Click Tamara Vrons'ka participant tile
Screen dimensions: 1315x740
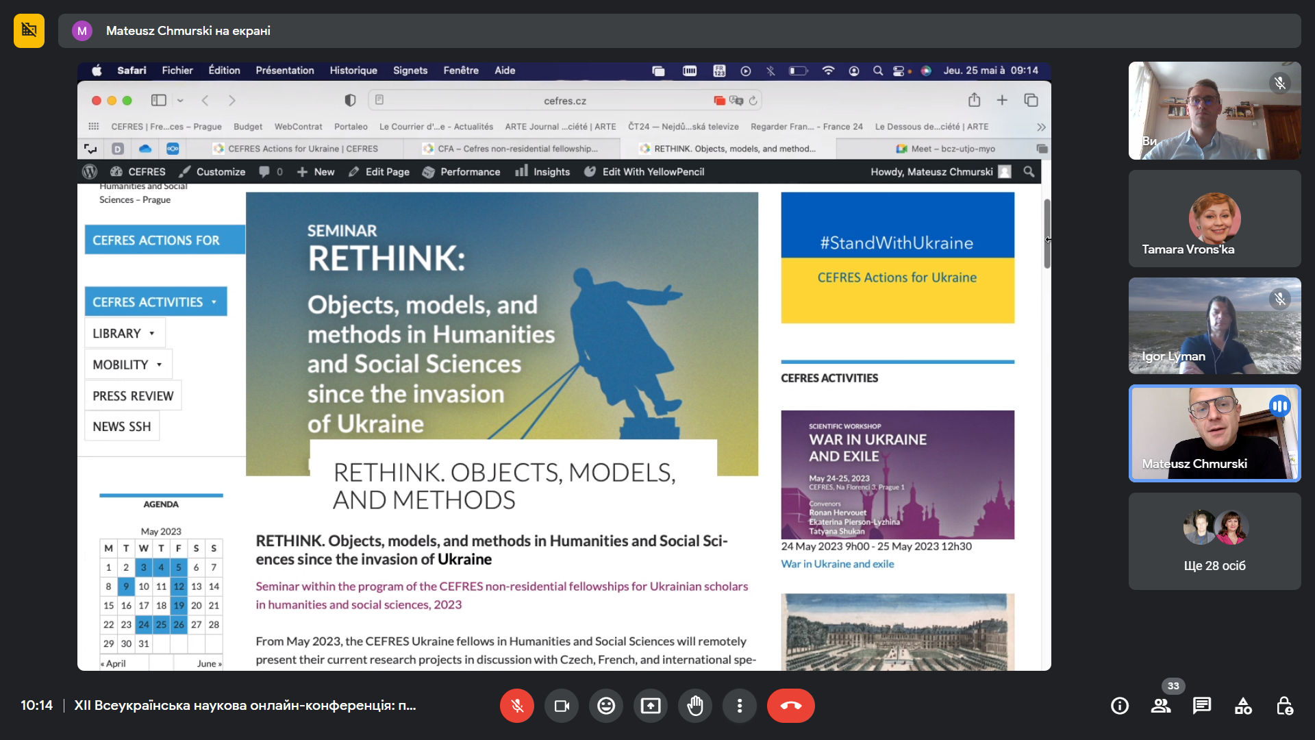[x=1214, y=219]
